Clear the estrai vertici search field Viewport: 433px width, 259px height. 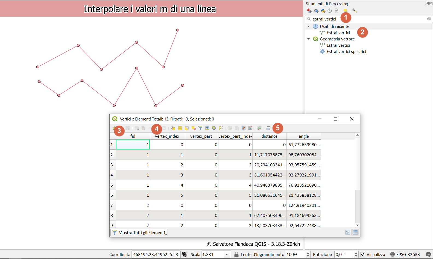click(429, 19)
